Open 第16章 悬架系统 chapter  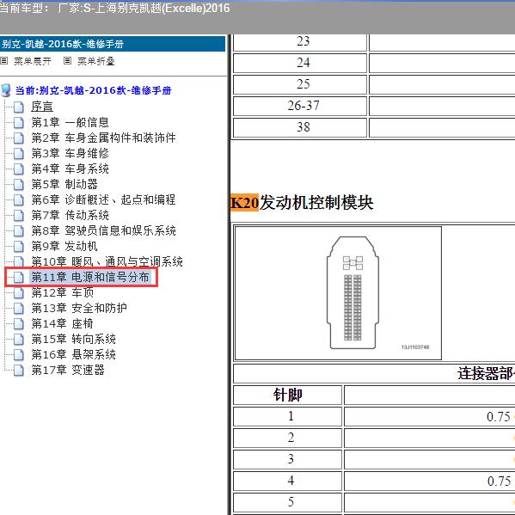[74, 354]
